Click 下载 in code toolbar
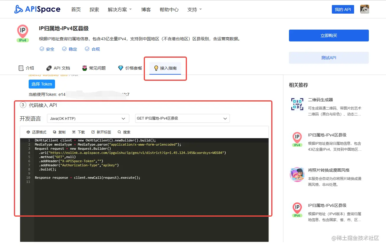386x248 pixels. [78, 132]
